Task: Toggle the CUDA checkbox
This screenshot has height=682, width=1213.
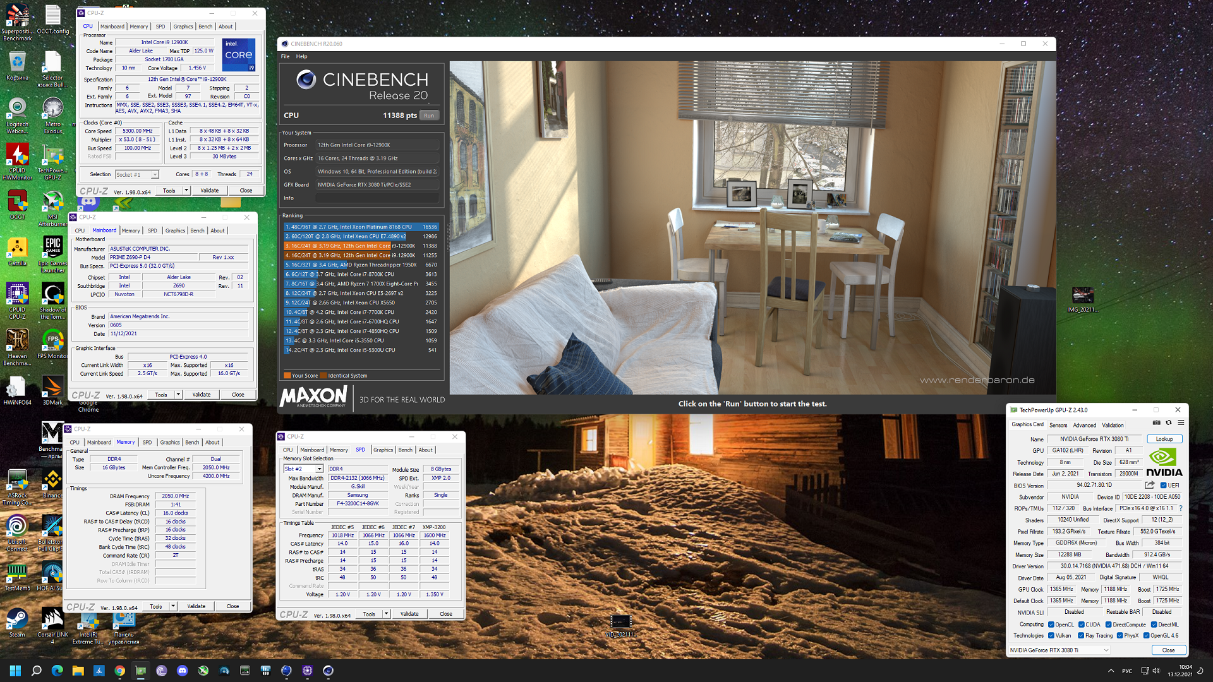Action: coord(1081,625)
